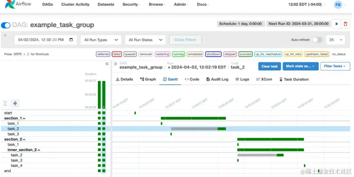Click the success status legend badge

[245, 54]
